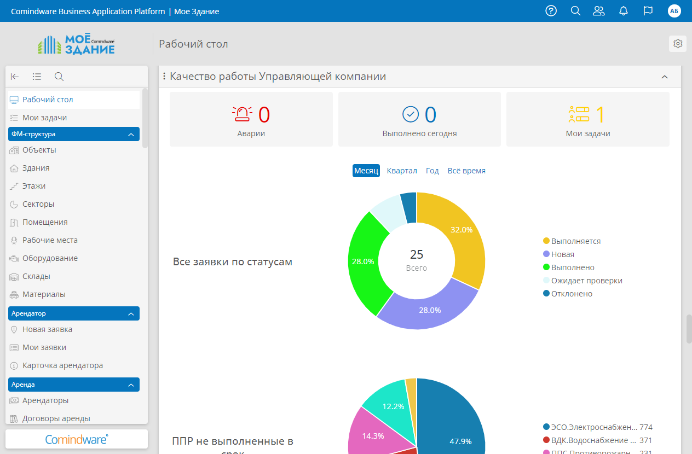Toggle Новая legend purple swatch
692x454 pixels.
point(546,254)
